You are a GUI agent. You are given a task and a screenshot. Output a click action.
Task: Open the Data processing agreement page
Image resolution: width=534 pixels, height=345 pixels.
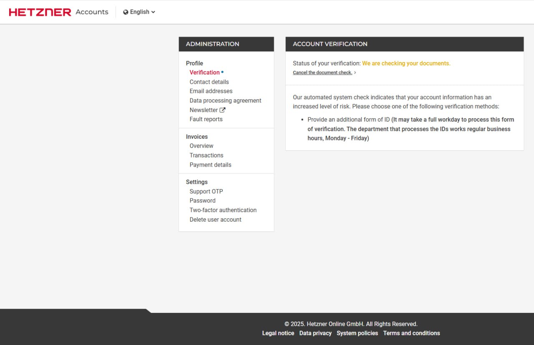(225, 100)
